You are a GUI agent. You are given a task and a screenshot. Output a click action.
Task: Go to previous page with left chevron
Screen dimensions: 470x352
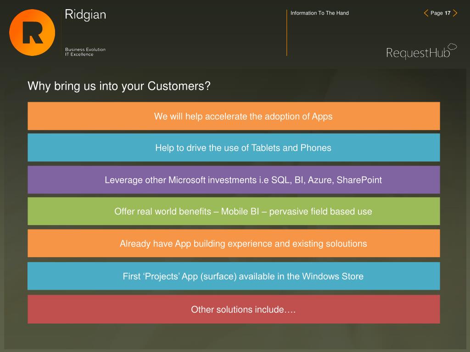point(426,13)
